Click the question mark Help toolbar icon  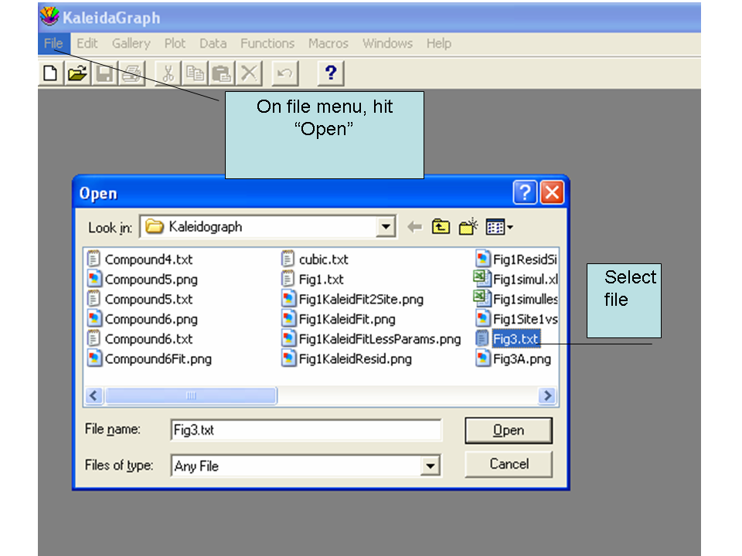point(331,74)
